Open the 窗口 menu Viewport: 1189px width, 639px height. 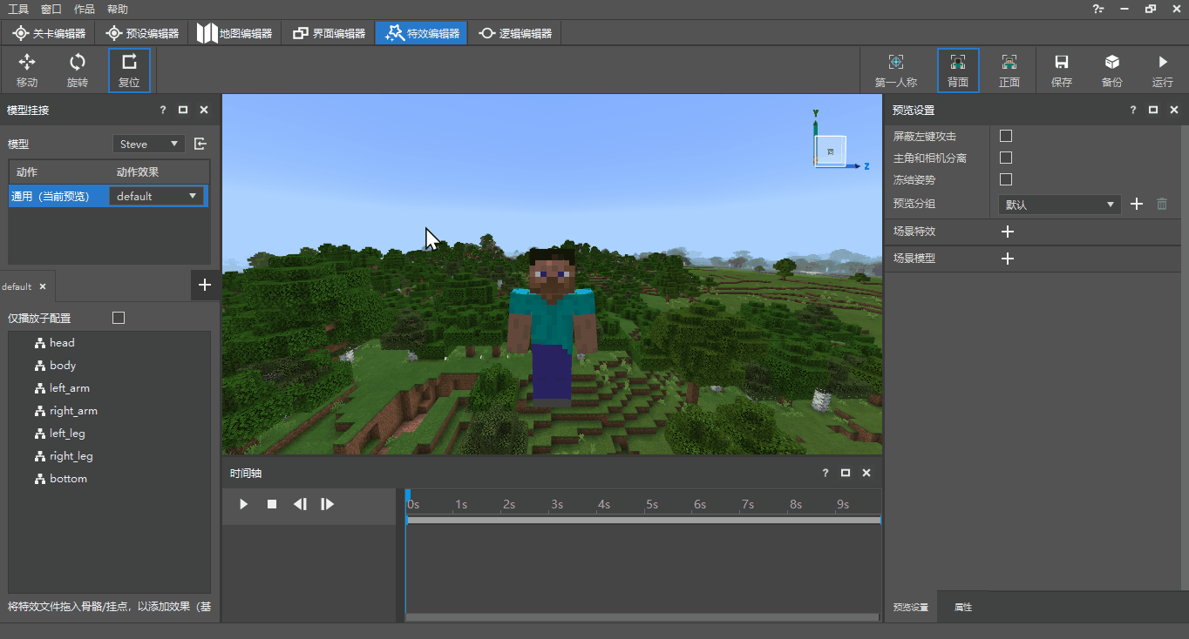pos(51,9)
